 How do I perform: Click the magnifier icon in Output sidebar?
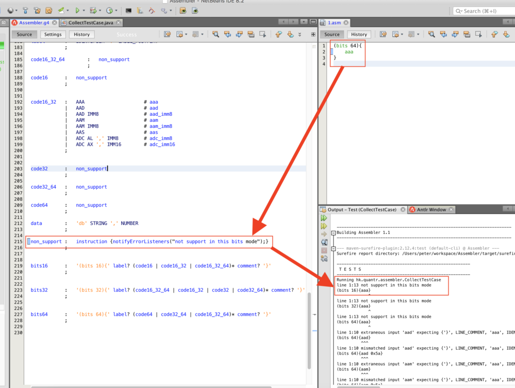(324, 242)
